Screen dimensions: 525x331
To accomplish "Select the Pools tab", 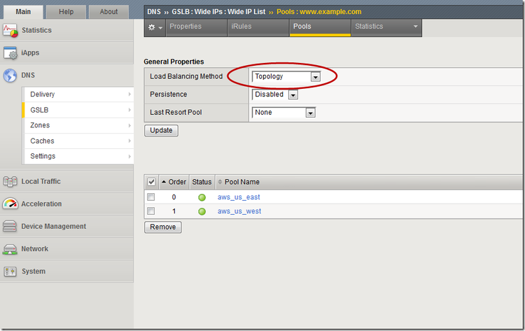I will [x=320, y=28].
